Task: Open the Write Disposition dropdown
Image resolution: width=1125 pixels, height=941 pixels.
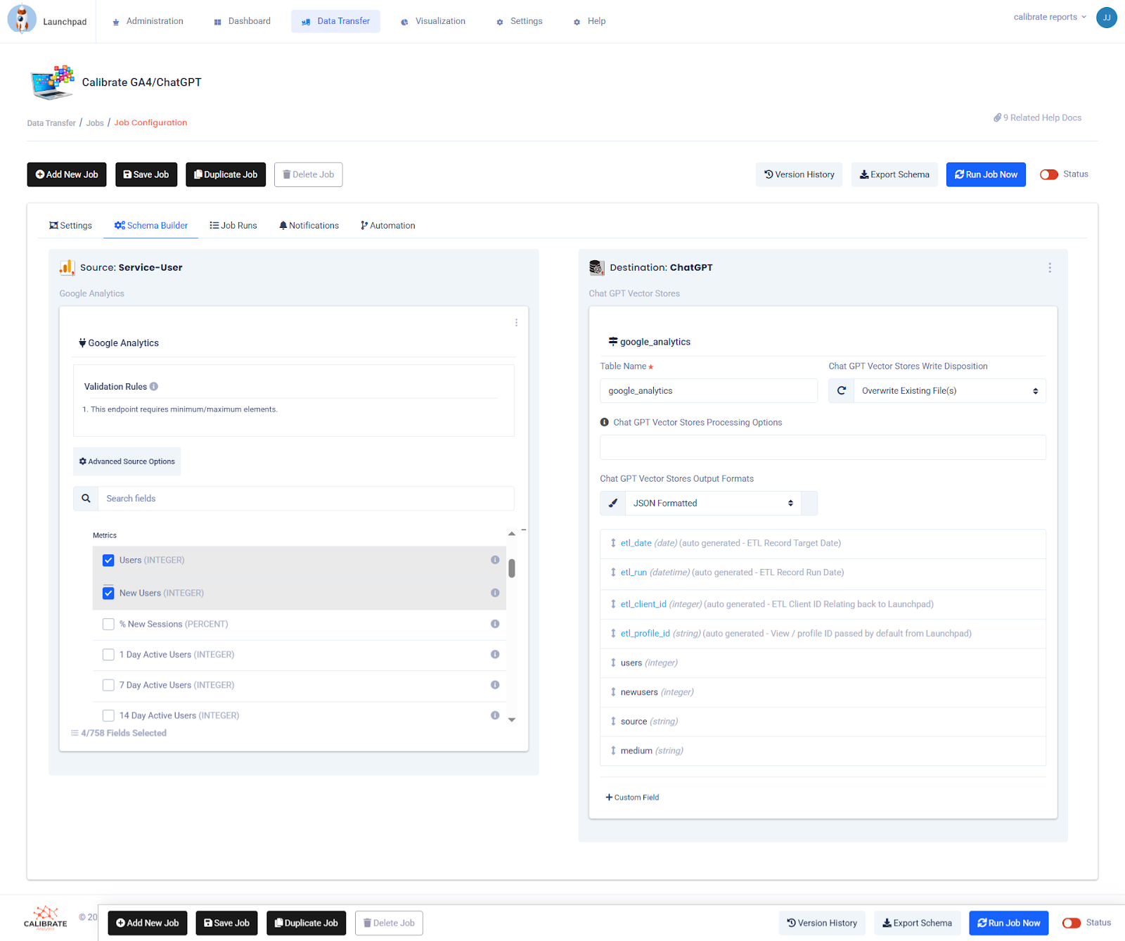Action: (949, 391)
